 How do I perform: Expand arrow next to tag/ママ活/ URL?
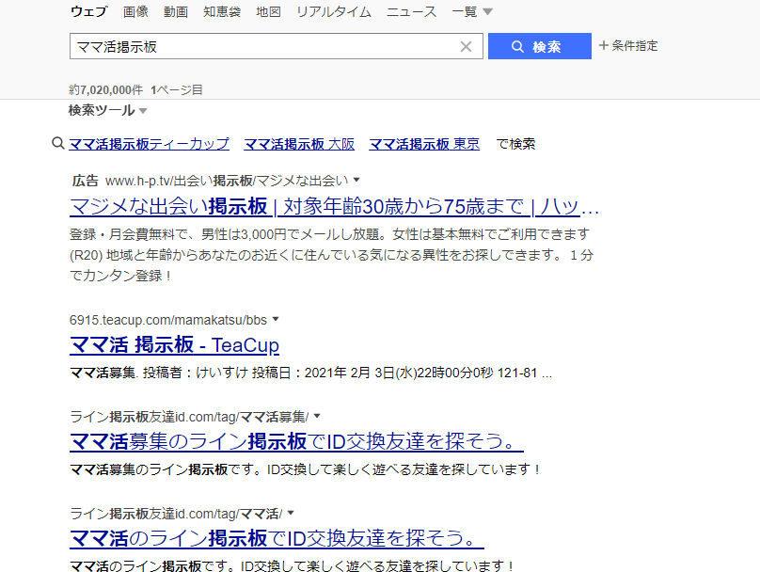[x=291, y=513]
